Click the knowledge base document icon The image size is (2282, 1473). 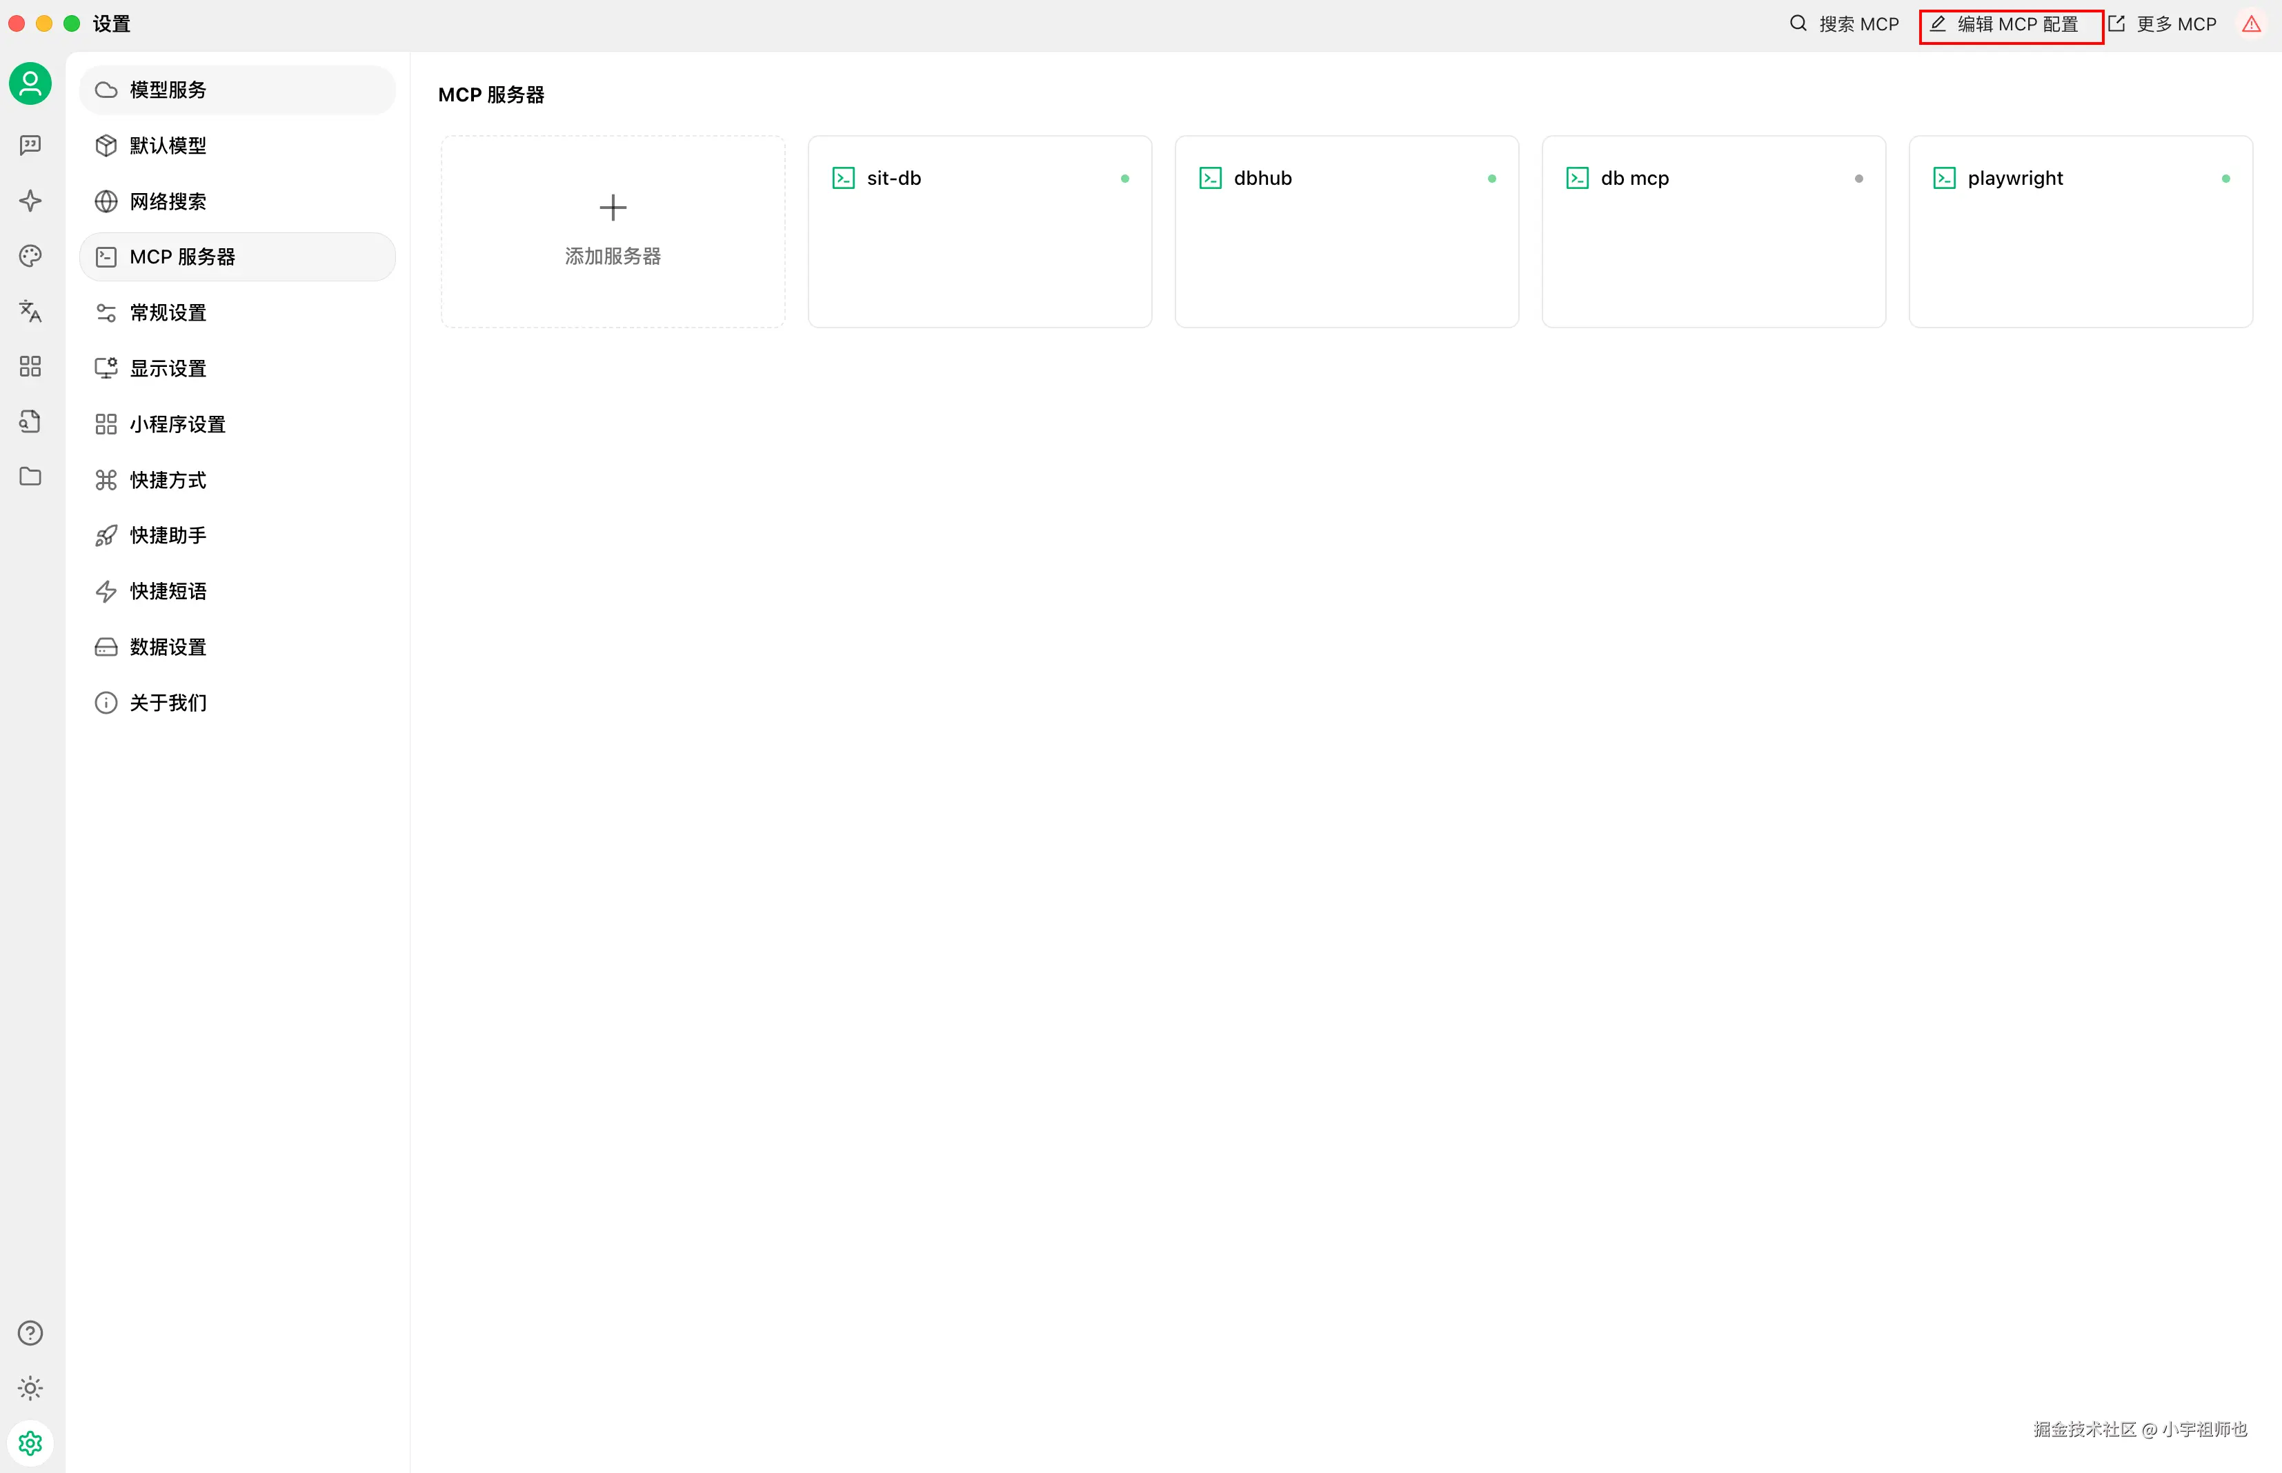coord(30,421)
